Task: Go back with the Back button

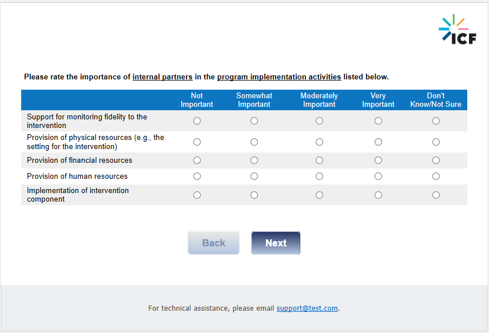Action: point(213,243)
